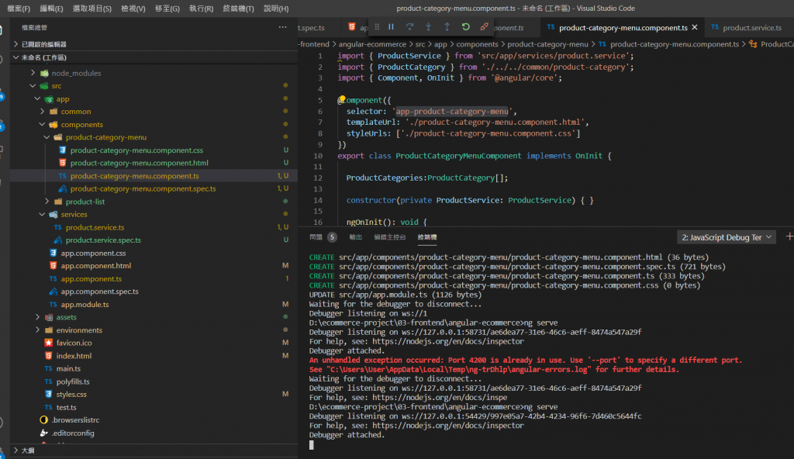The height and width of the screenshot is (459, 794).
Task: Click the Step Over debug icon
Action: click(409, 27)
